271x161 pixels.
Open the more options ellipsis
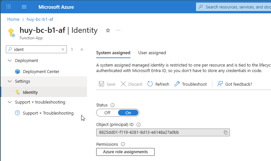pyautogui.click(x=118, y=30)
